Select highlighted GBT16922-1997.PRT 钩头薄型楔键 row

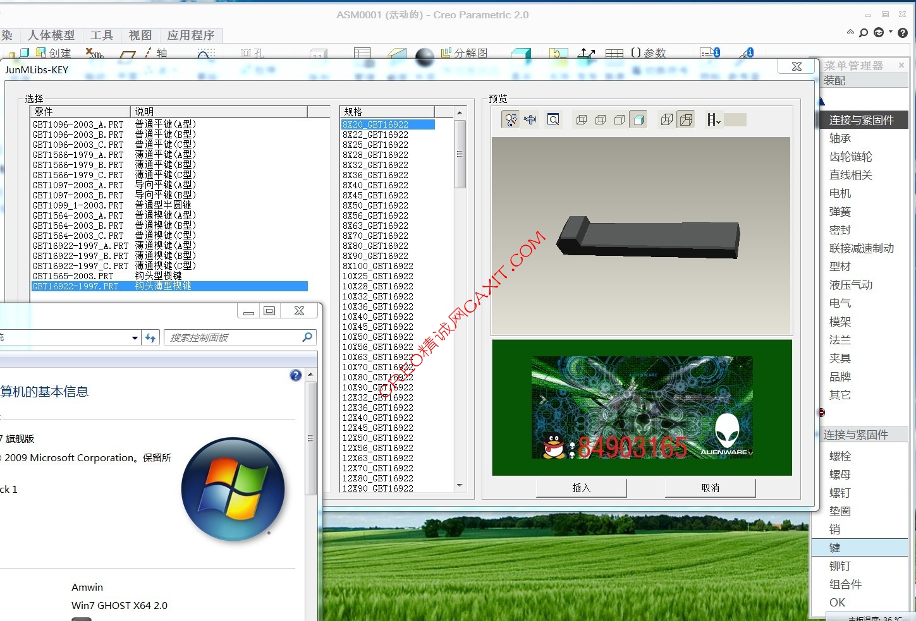pos(169,286)
